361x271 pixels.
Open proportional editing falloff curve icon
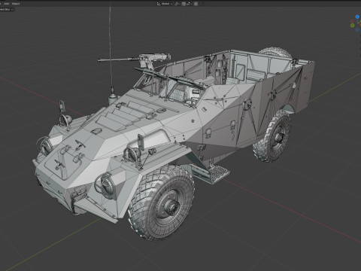(x=202, y=4)
